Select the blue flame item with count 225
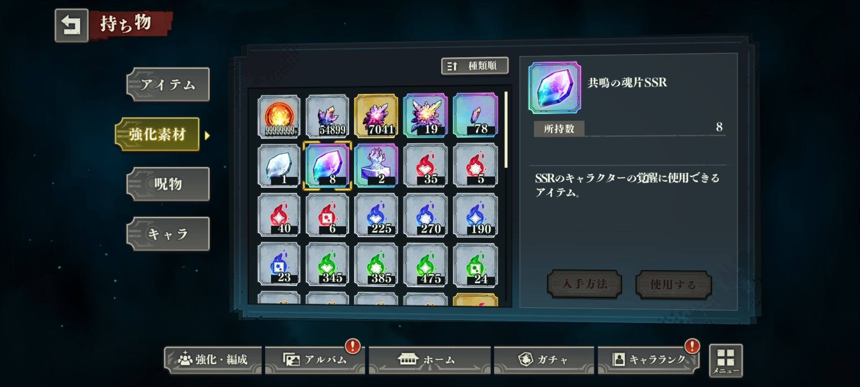 (376, 215)
